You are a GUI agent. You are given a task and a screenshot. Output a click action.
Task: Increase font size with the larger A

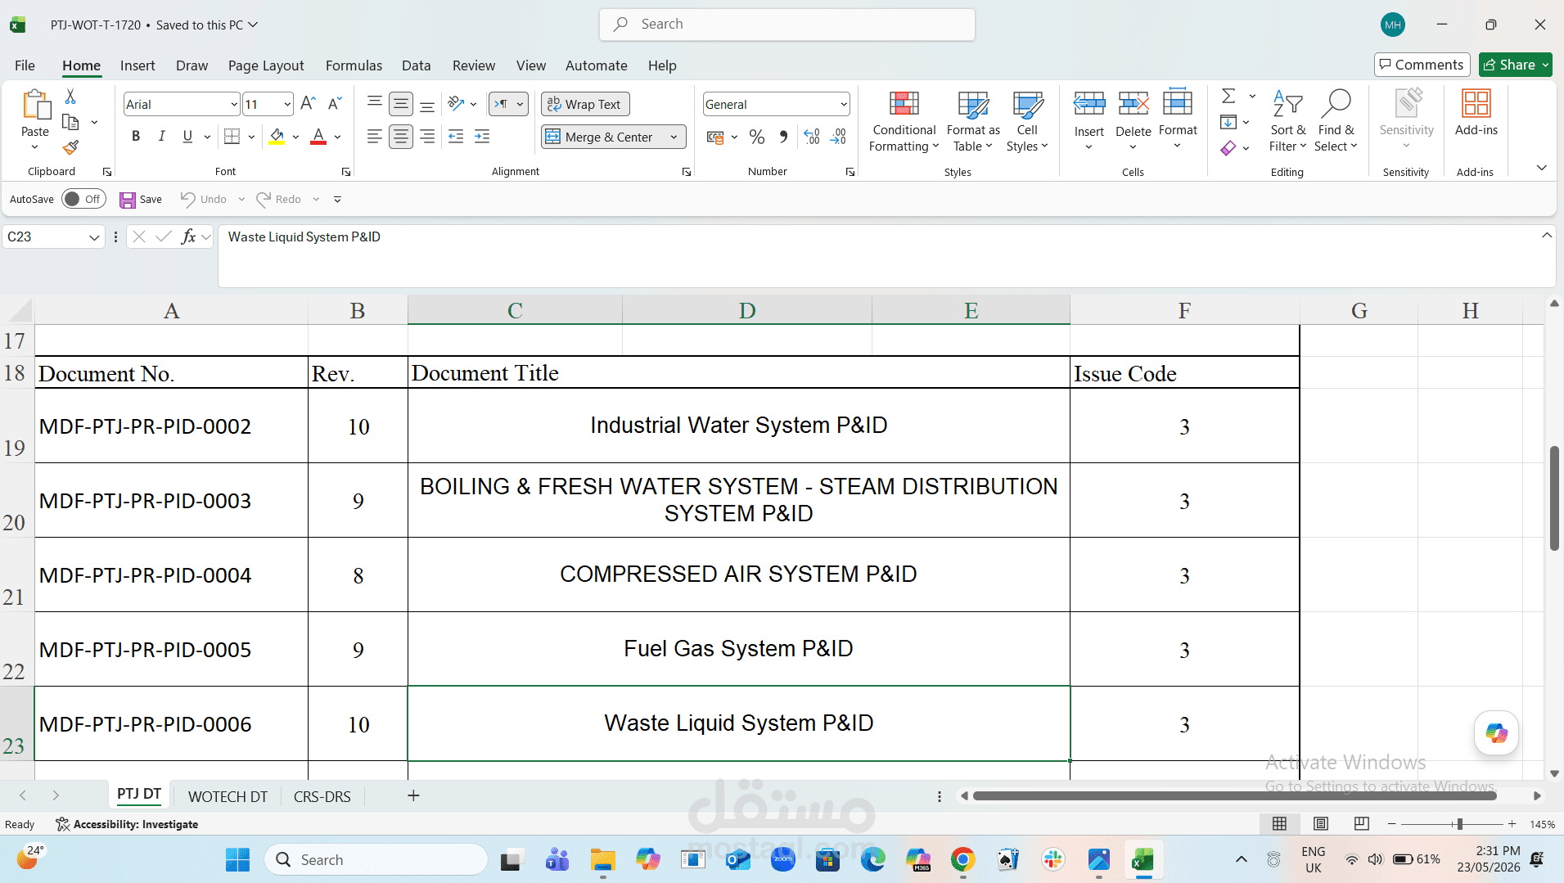tap(308, 104)
